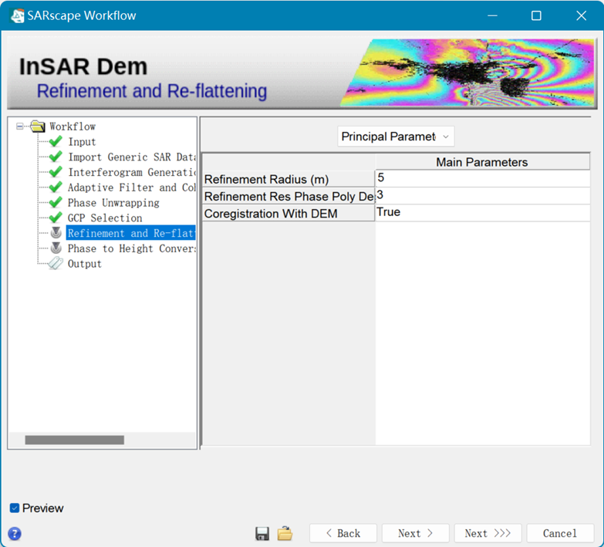This screenshot has width=604, height=547.
Task: Toggle the Preview checkbox
Action: pos(15,508)
